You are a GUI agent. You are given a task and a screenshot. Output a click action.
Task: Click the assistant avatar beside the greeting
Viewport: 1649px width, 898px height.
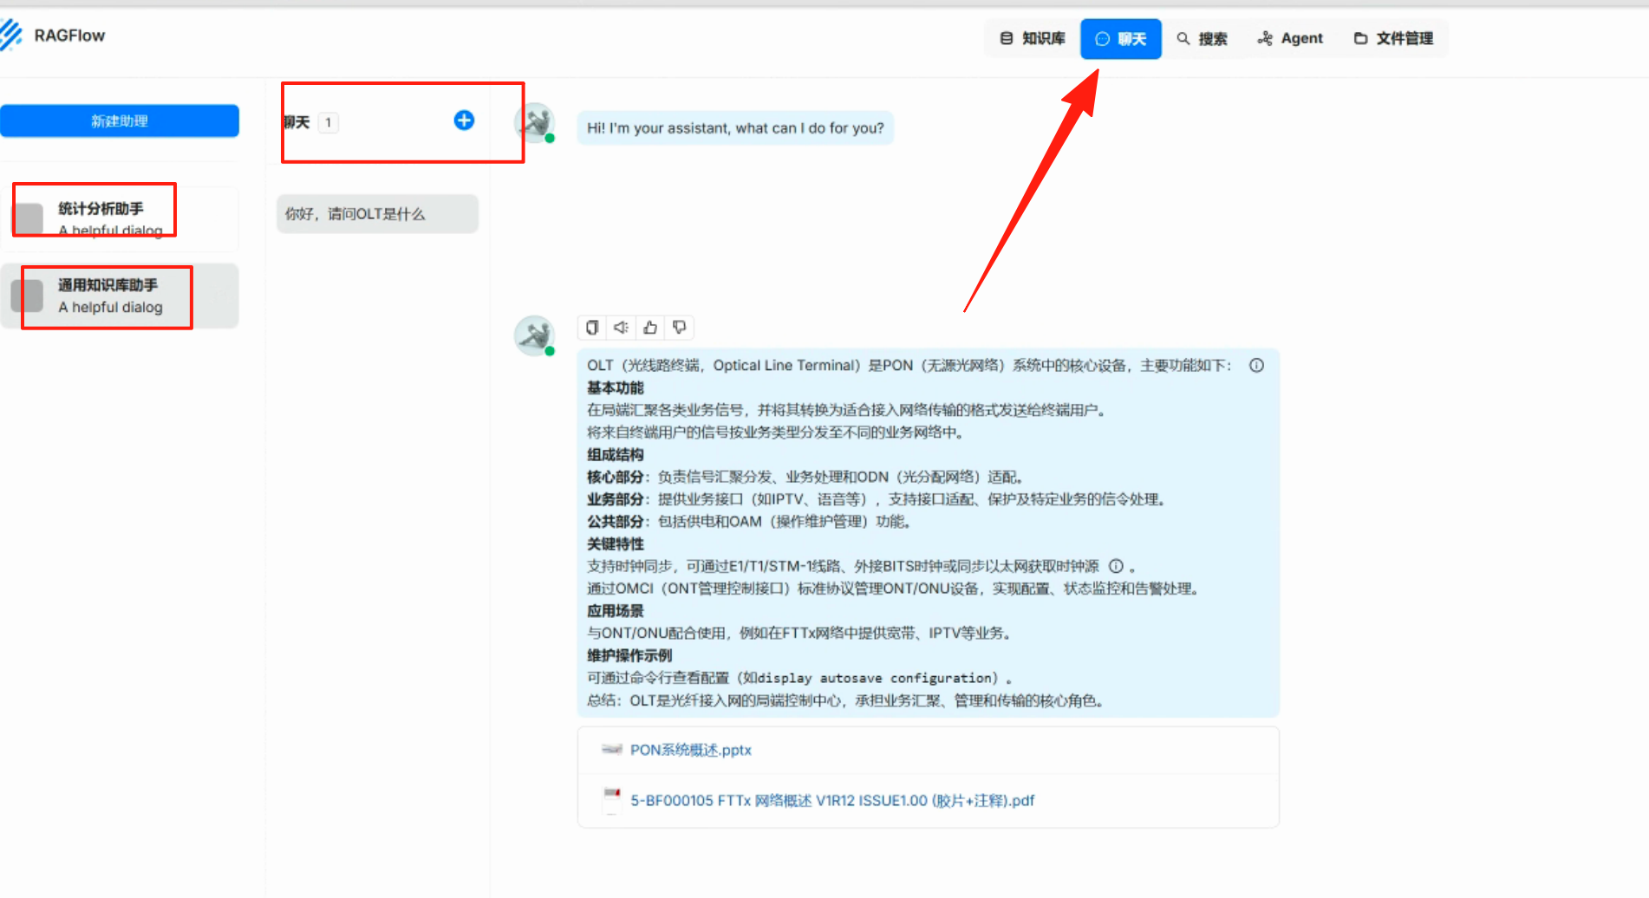534,123
